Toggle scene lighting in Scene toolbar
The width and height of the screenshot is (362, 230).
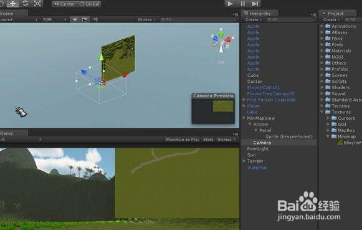(75, 19)
